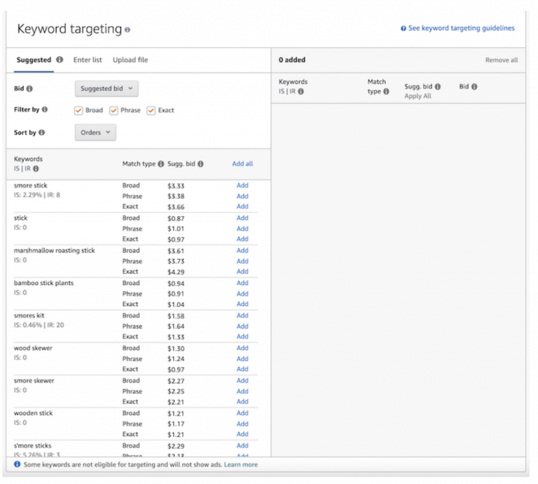The height and width of the screenshot is (484, 538).
Task: Select the keyword 'smores kit'
Action: tap(29, 315)
